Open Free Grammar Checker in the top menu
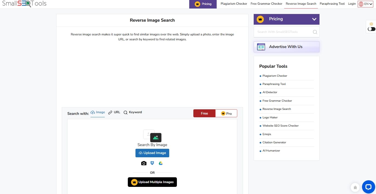The image size is (376, 194). (266, 4)
